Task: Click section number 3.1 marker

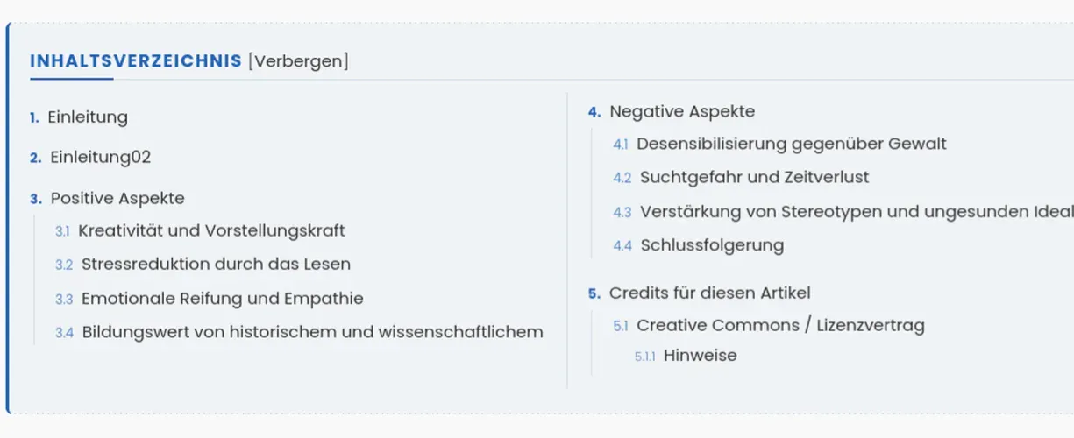Action: (x=62, y=232)
